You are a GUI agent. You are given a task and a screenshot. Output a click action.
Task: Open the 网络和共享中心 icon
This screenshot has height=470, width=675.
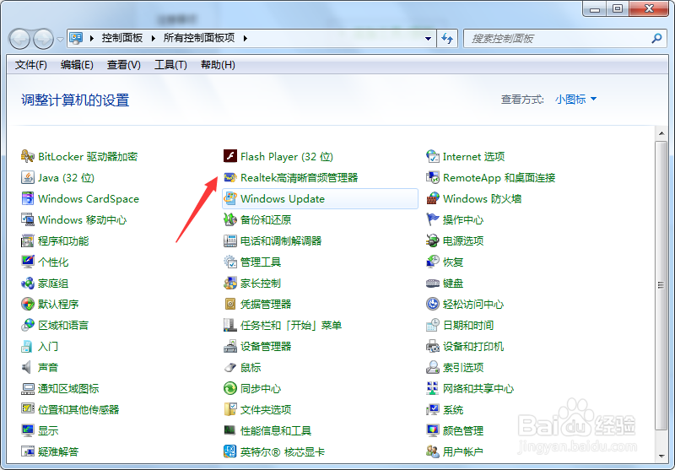(433, 388)
